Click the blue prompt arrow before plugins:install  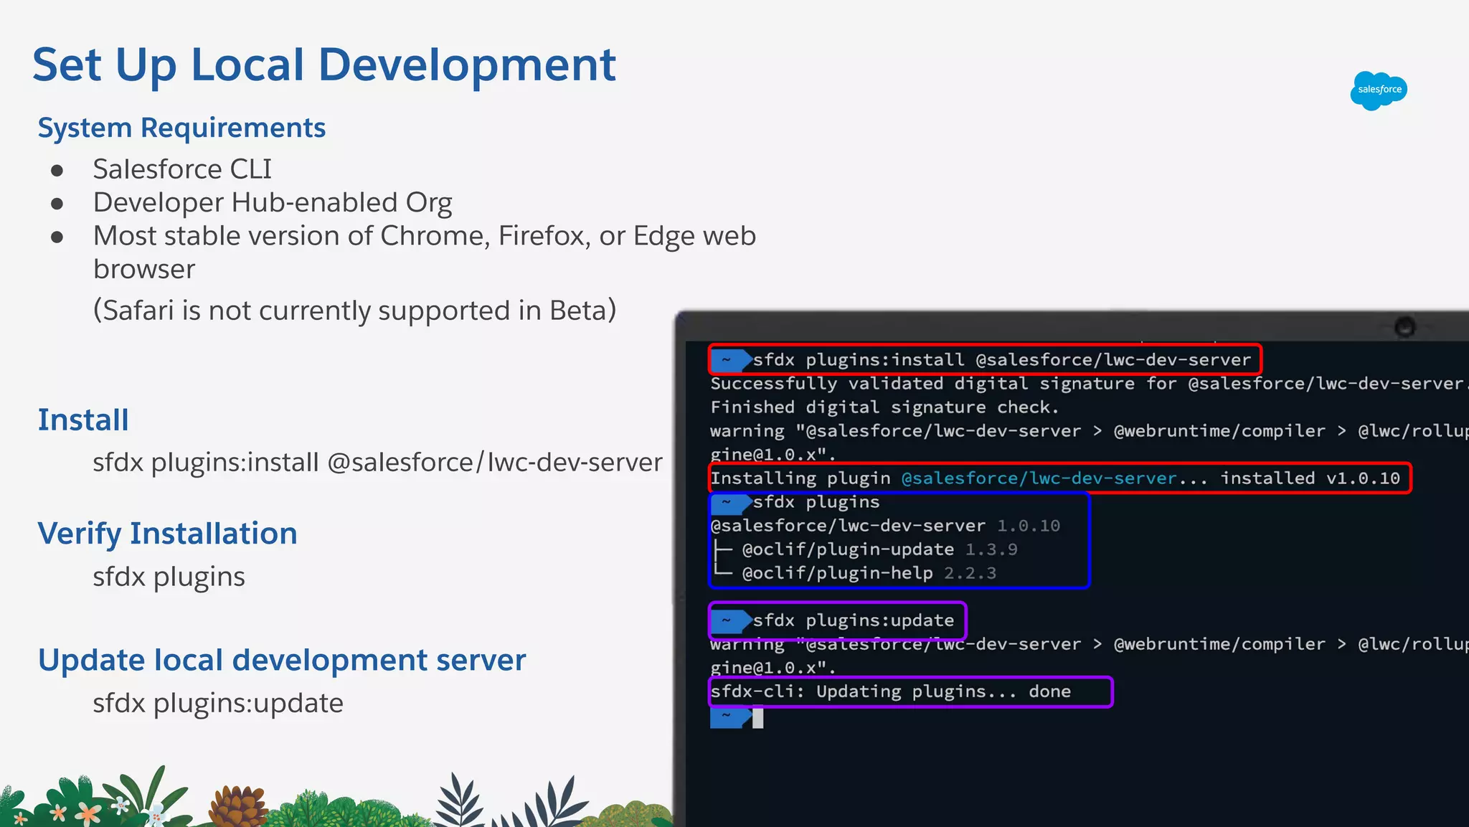click(729, 359)
